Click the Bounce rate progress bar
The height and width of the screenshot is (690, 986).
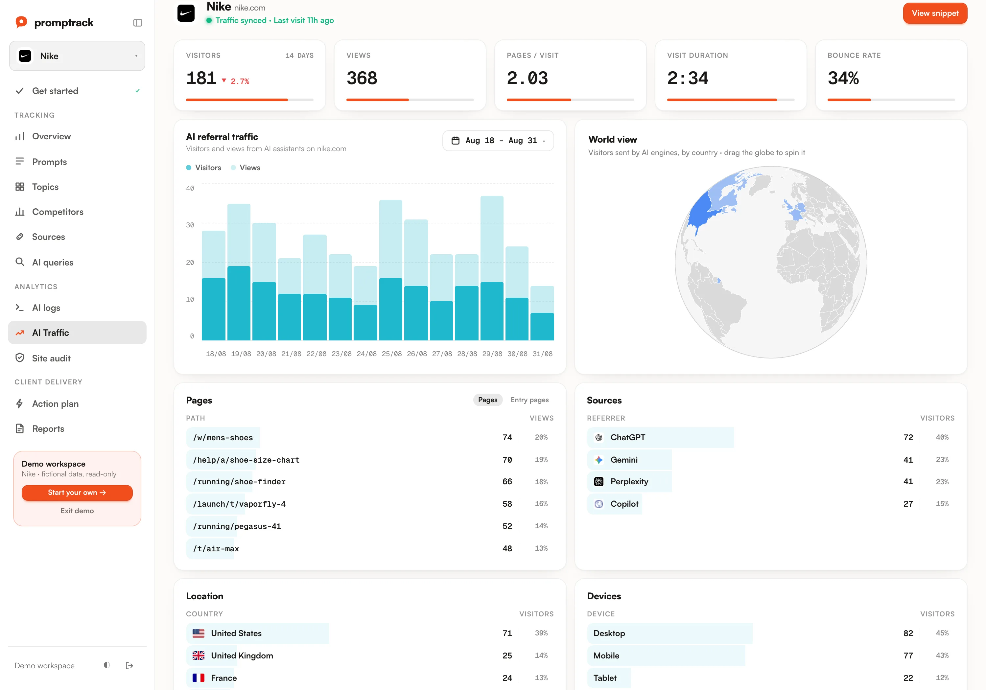coord(891,100)
